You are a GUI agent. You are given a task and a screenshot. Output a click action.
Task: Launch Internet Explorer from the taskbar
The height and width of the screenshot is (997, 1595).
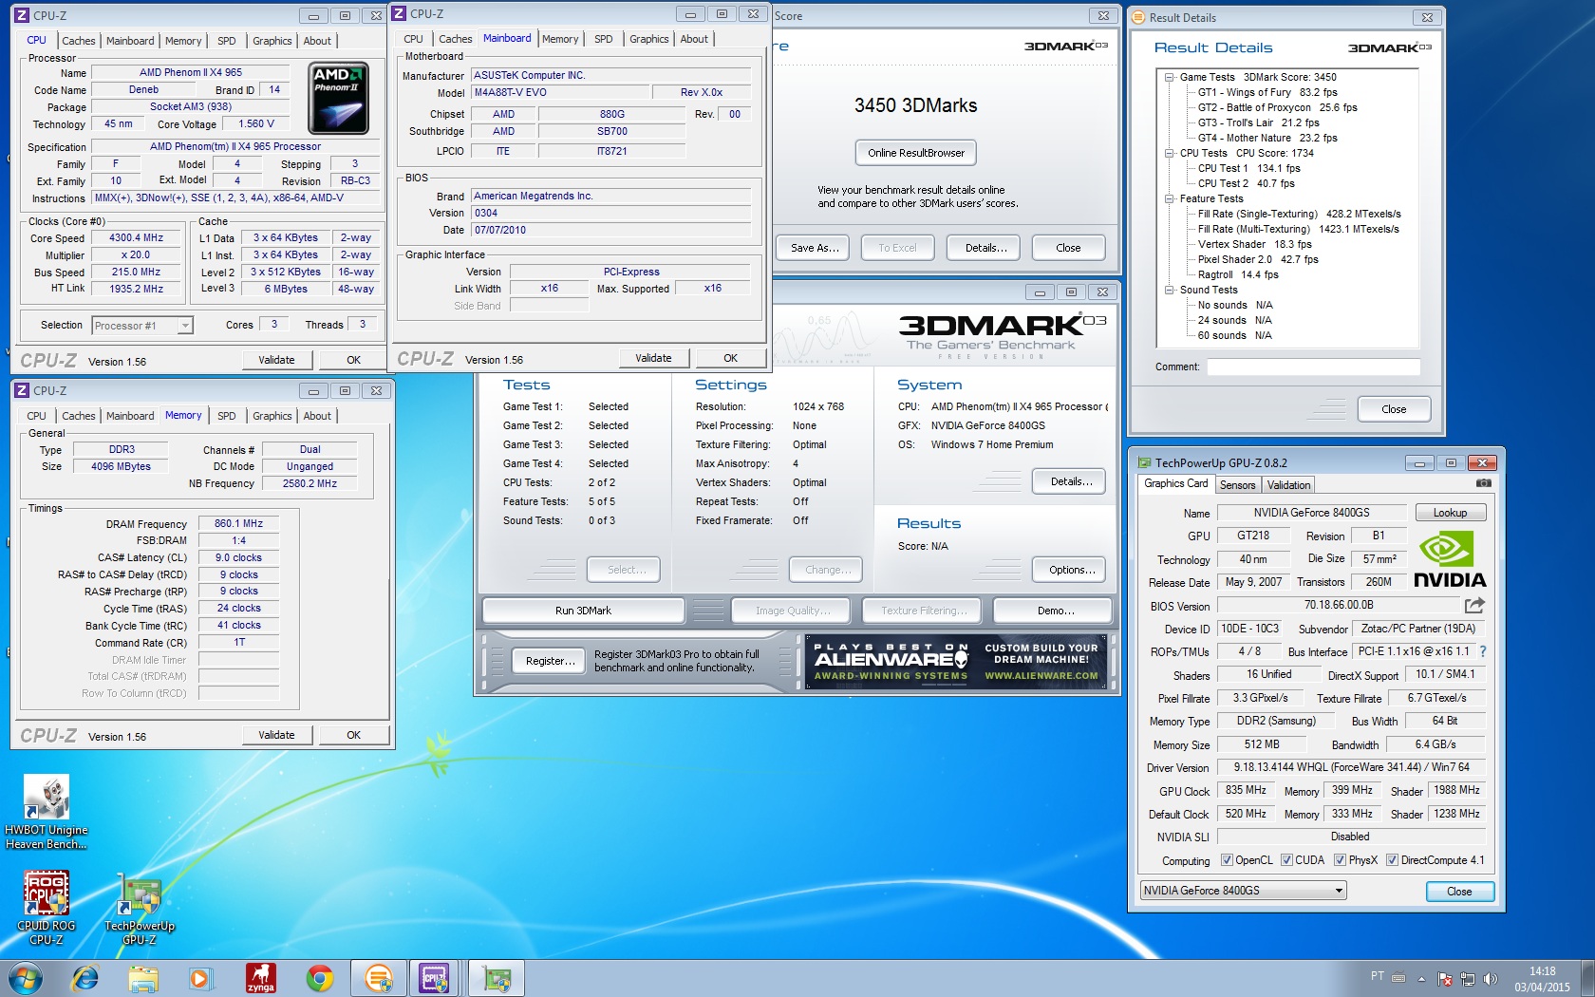click(x=84, y=978)
